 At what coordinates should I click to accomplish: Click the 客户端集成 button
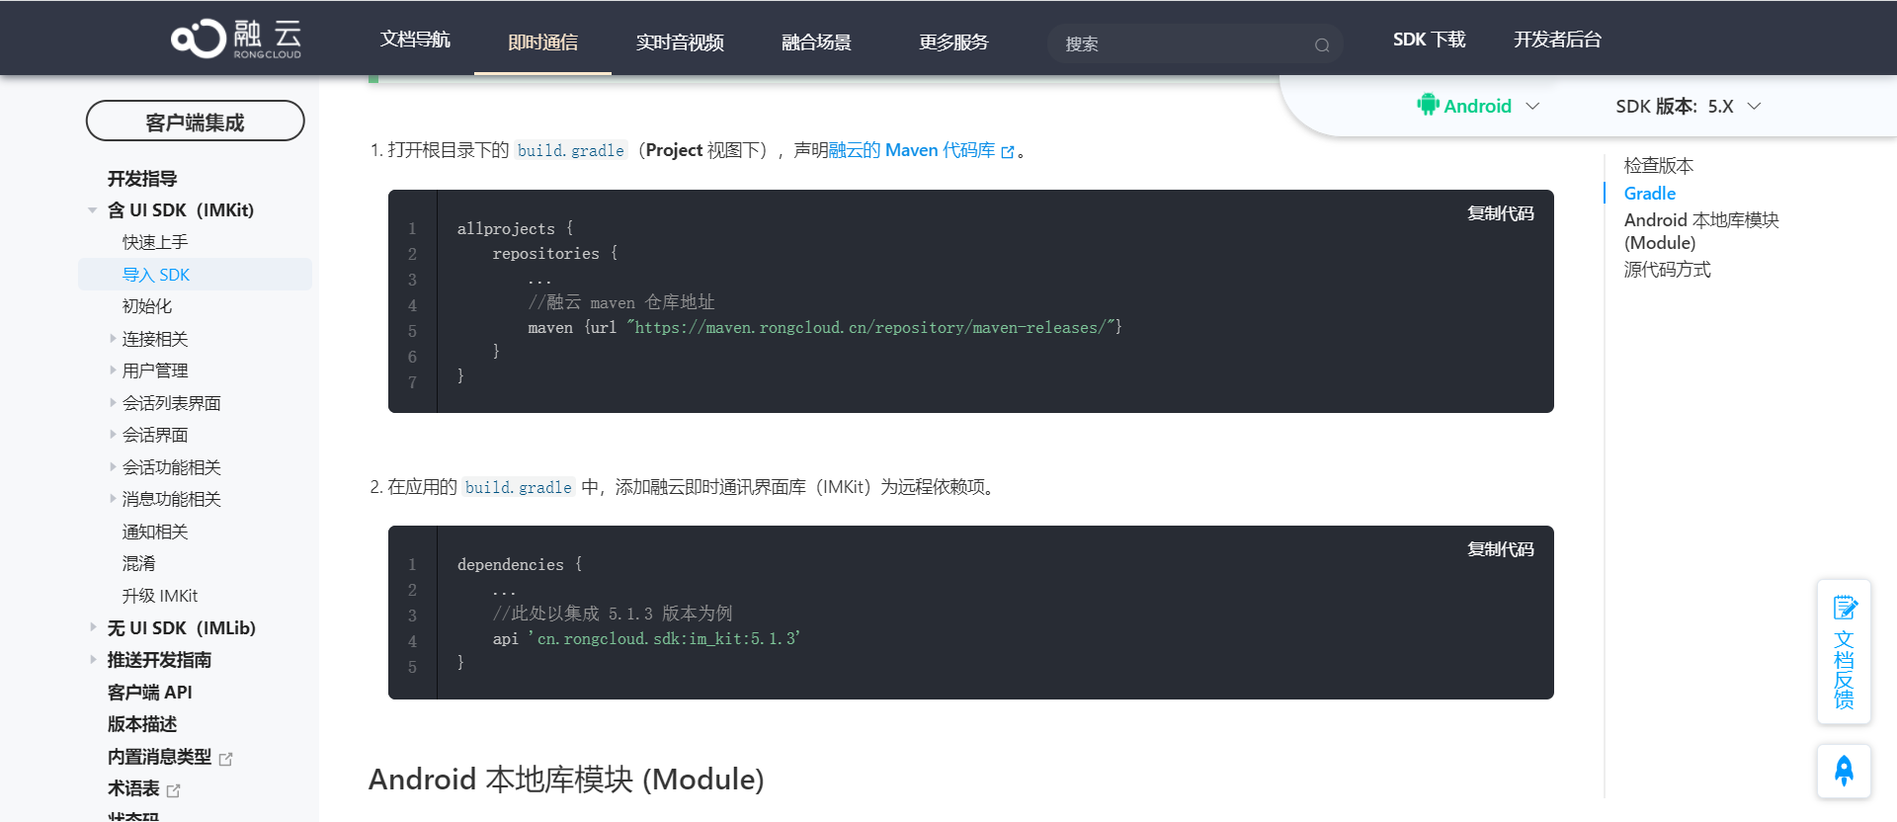coord(195,122)
